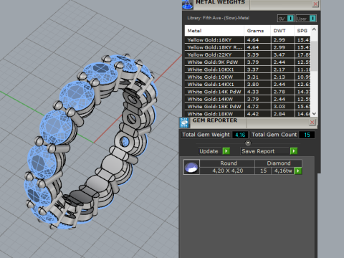344x258 pixels.
Task: Select the Yellow Gold:22KY row
Action: (247, 54)
